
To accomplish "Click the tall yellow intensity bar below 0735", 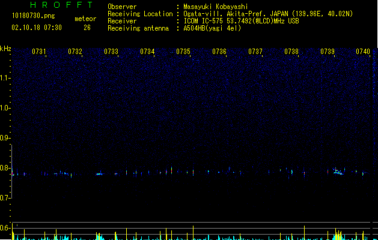I will 193,233.
